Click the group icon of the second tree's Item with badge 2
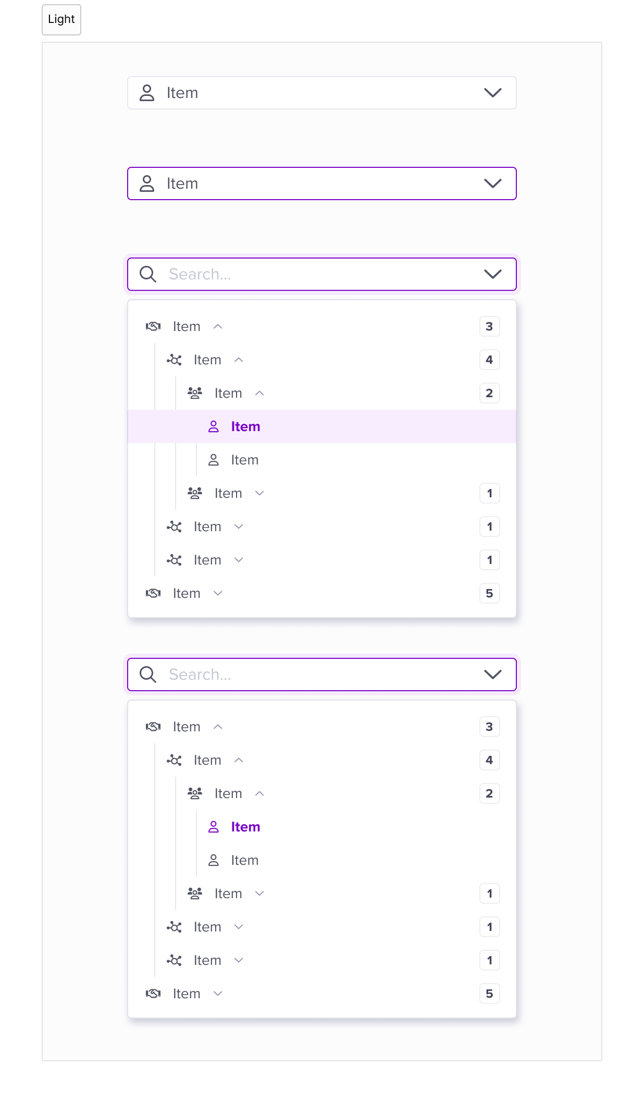The height and width of the screenshot is (1103, 644). point(195,793)
